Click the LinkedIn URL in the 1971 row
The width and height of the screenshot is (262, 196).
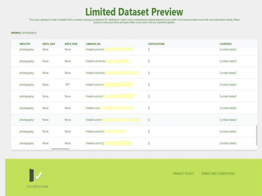tap(109, 85)
